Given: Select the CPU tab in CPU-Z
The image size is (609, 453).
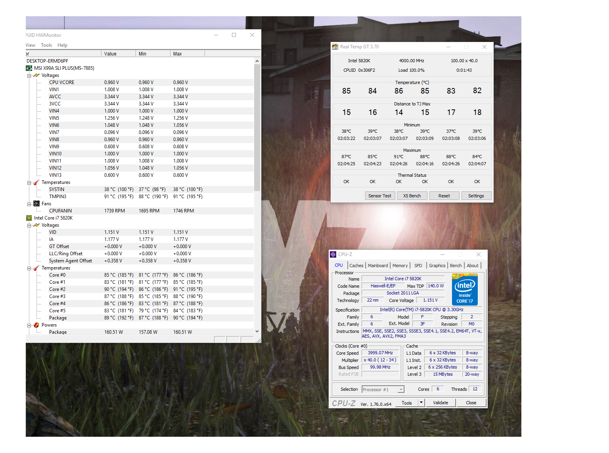Looking at the screenshot, I should pos(339,265).
